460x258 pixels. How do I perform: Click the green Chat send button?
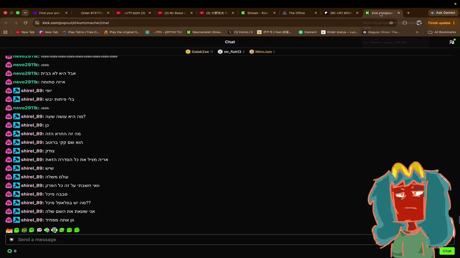(x=447, y=251)
